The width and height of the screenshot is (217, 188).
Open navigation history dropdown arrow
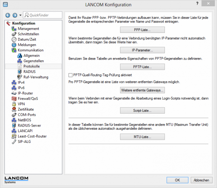pyautogui.click(x=20, y=15)
